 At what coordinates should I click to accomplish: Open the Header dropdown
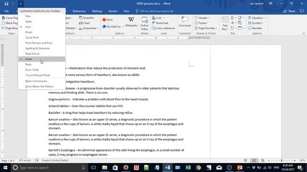tap(201, 18)
